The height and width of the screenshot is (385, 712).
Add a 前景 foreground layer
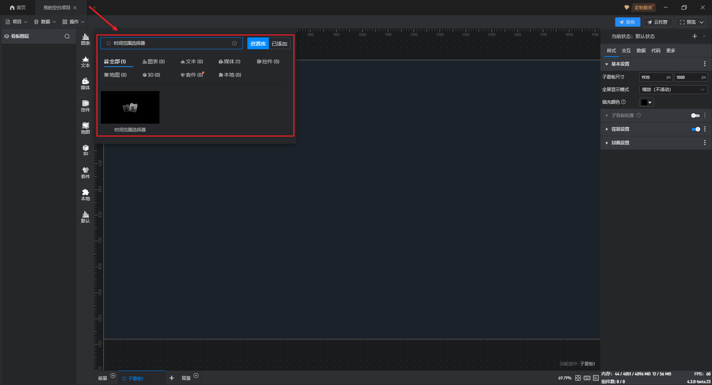pyautogui.click(x=113, y=376)
